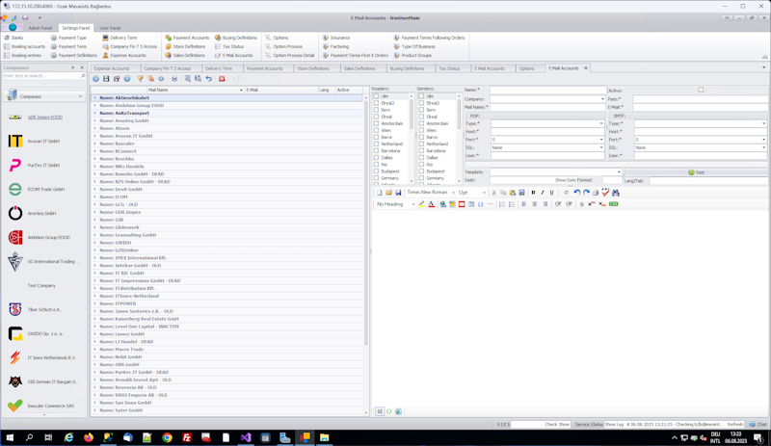
Task: Check the Ulm checkbox under Senders
Action: (x=421, y=96)
